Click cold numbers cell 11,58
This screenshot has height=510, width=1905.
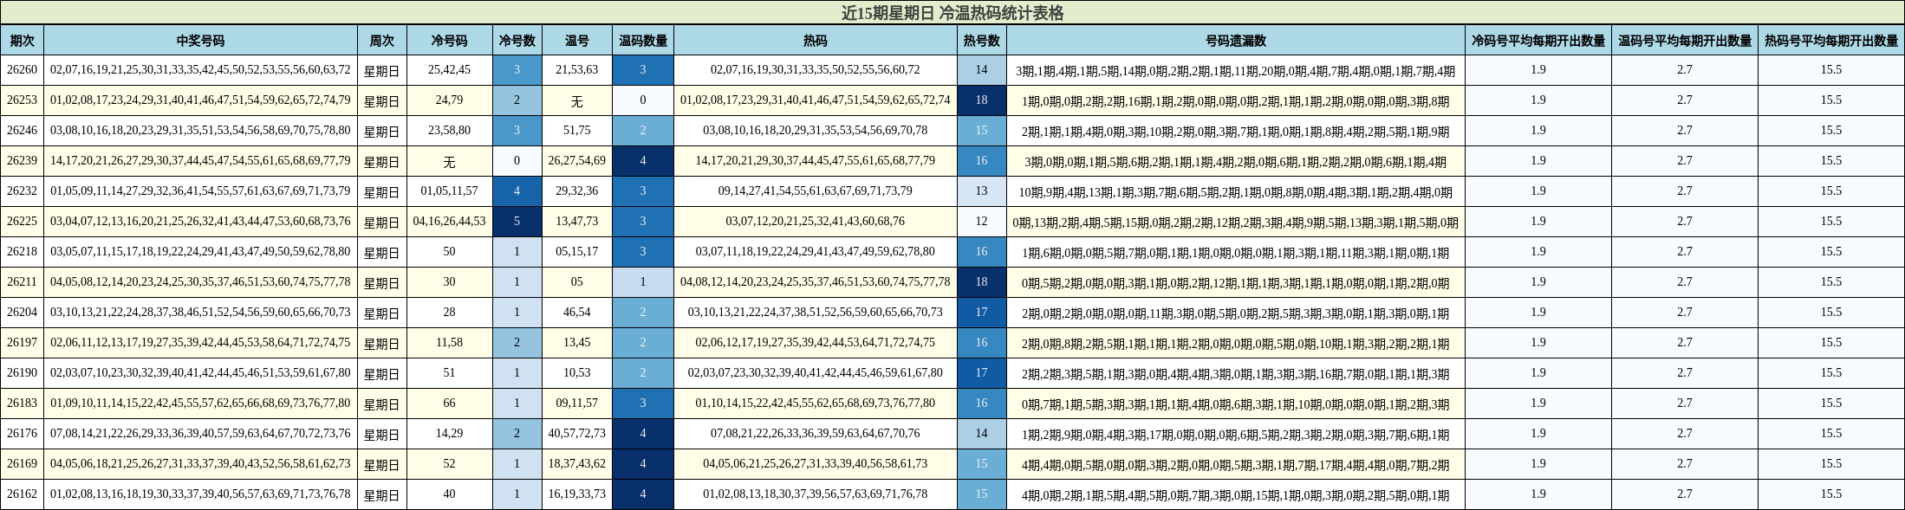(x=449, y=343)
